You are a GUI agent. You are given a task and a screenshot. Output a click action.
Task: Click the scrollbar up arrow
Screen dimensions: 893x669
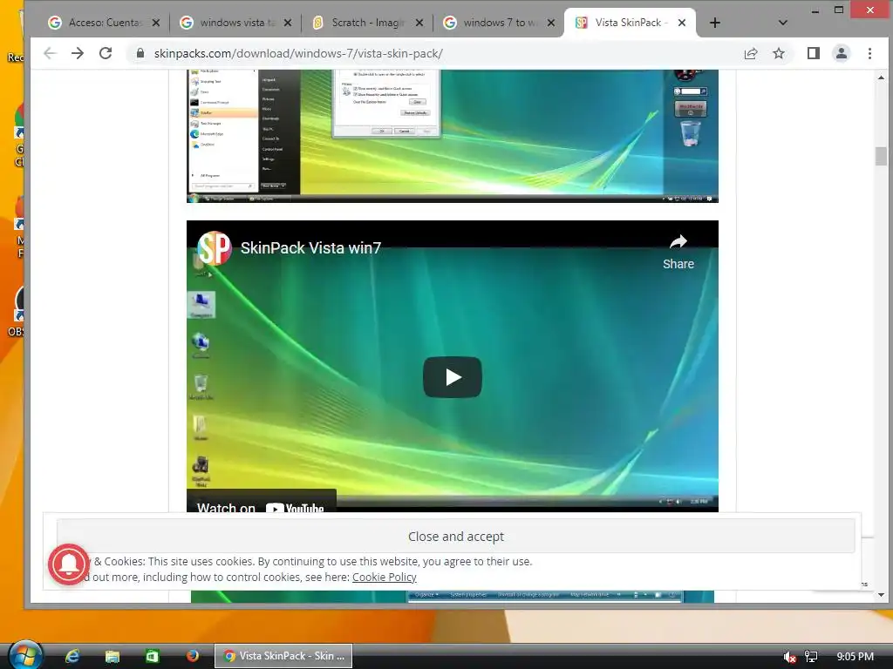(881, 78)
